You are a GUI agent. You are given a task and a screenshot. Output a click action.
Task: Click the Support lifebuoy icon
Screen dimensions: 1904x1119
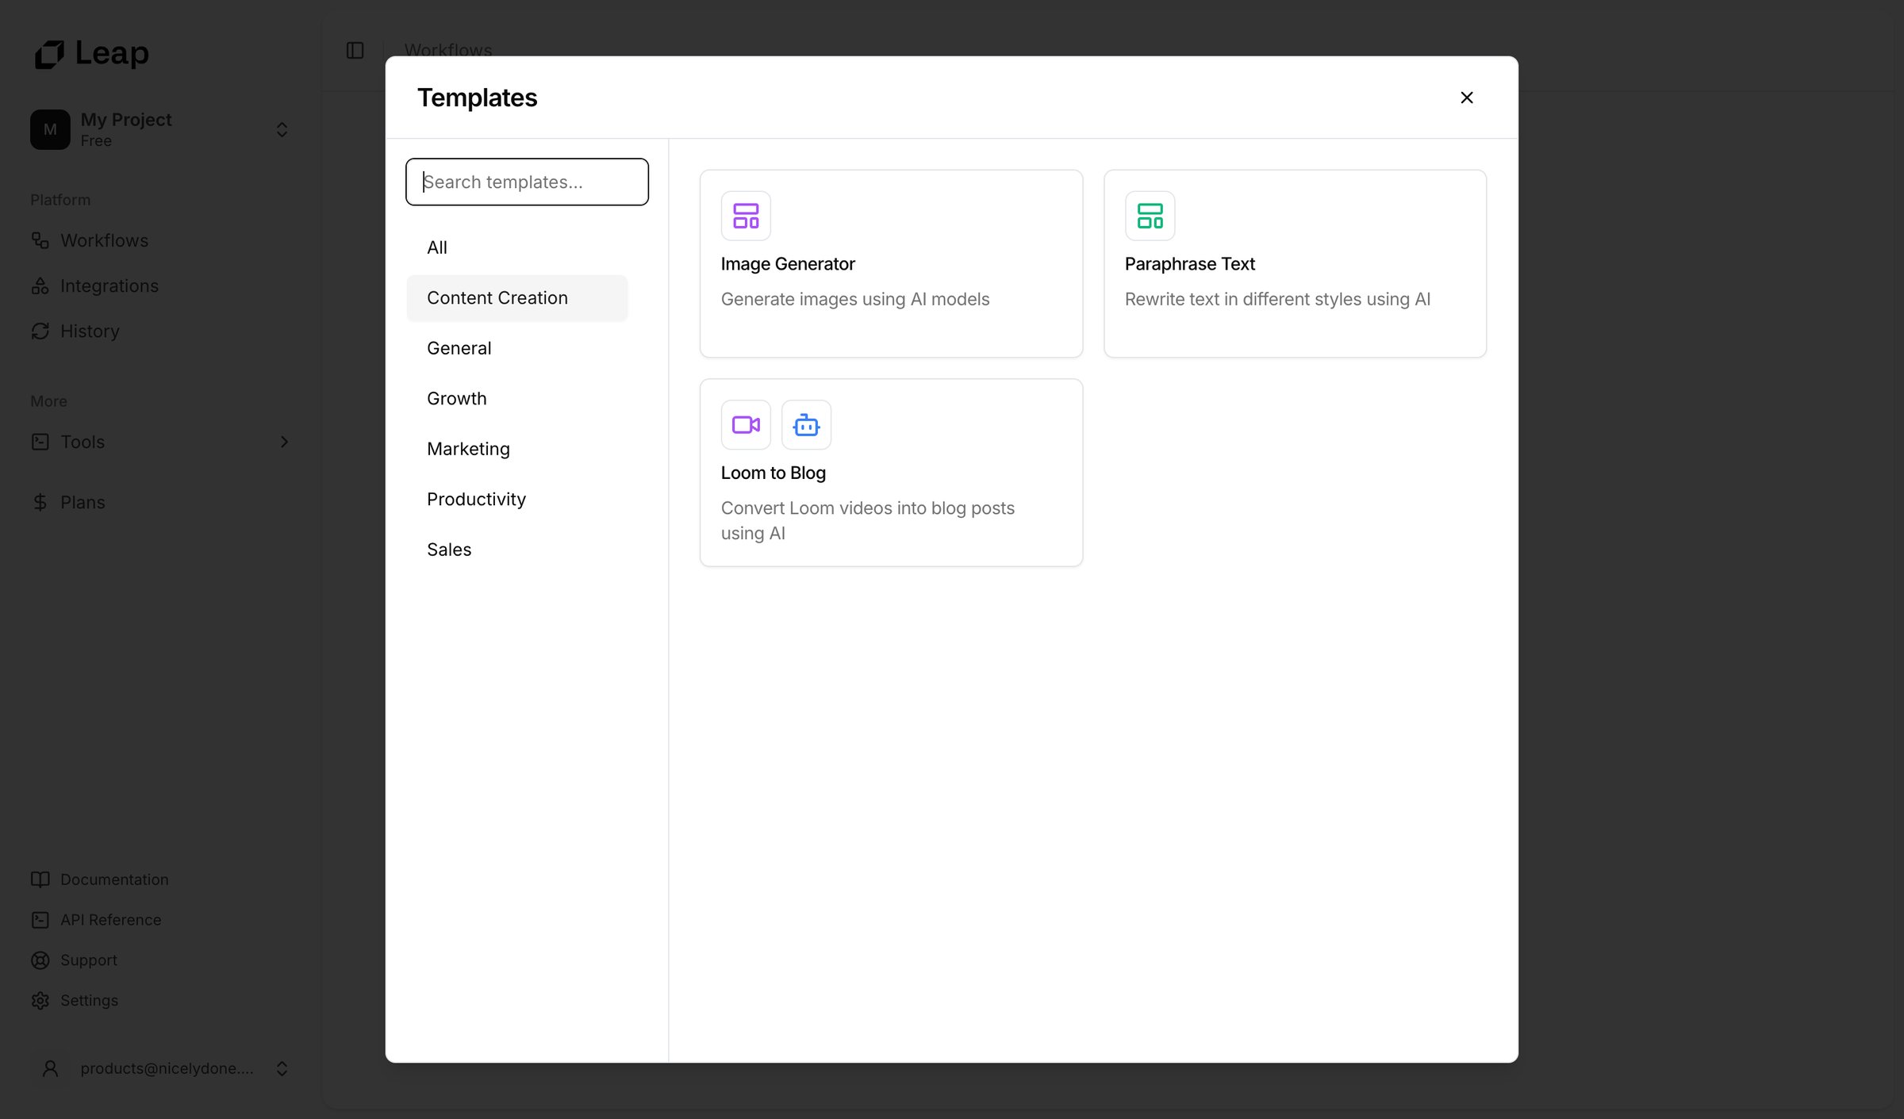[40, 960]
